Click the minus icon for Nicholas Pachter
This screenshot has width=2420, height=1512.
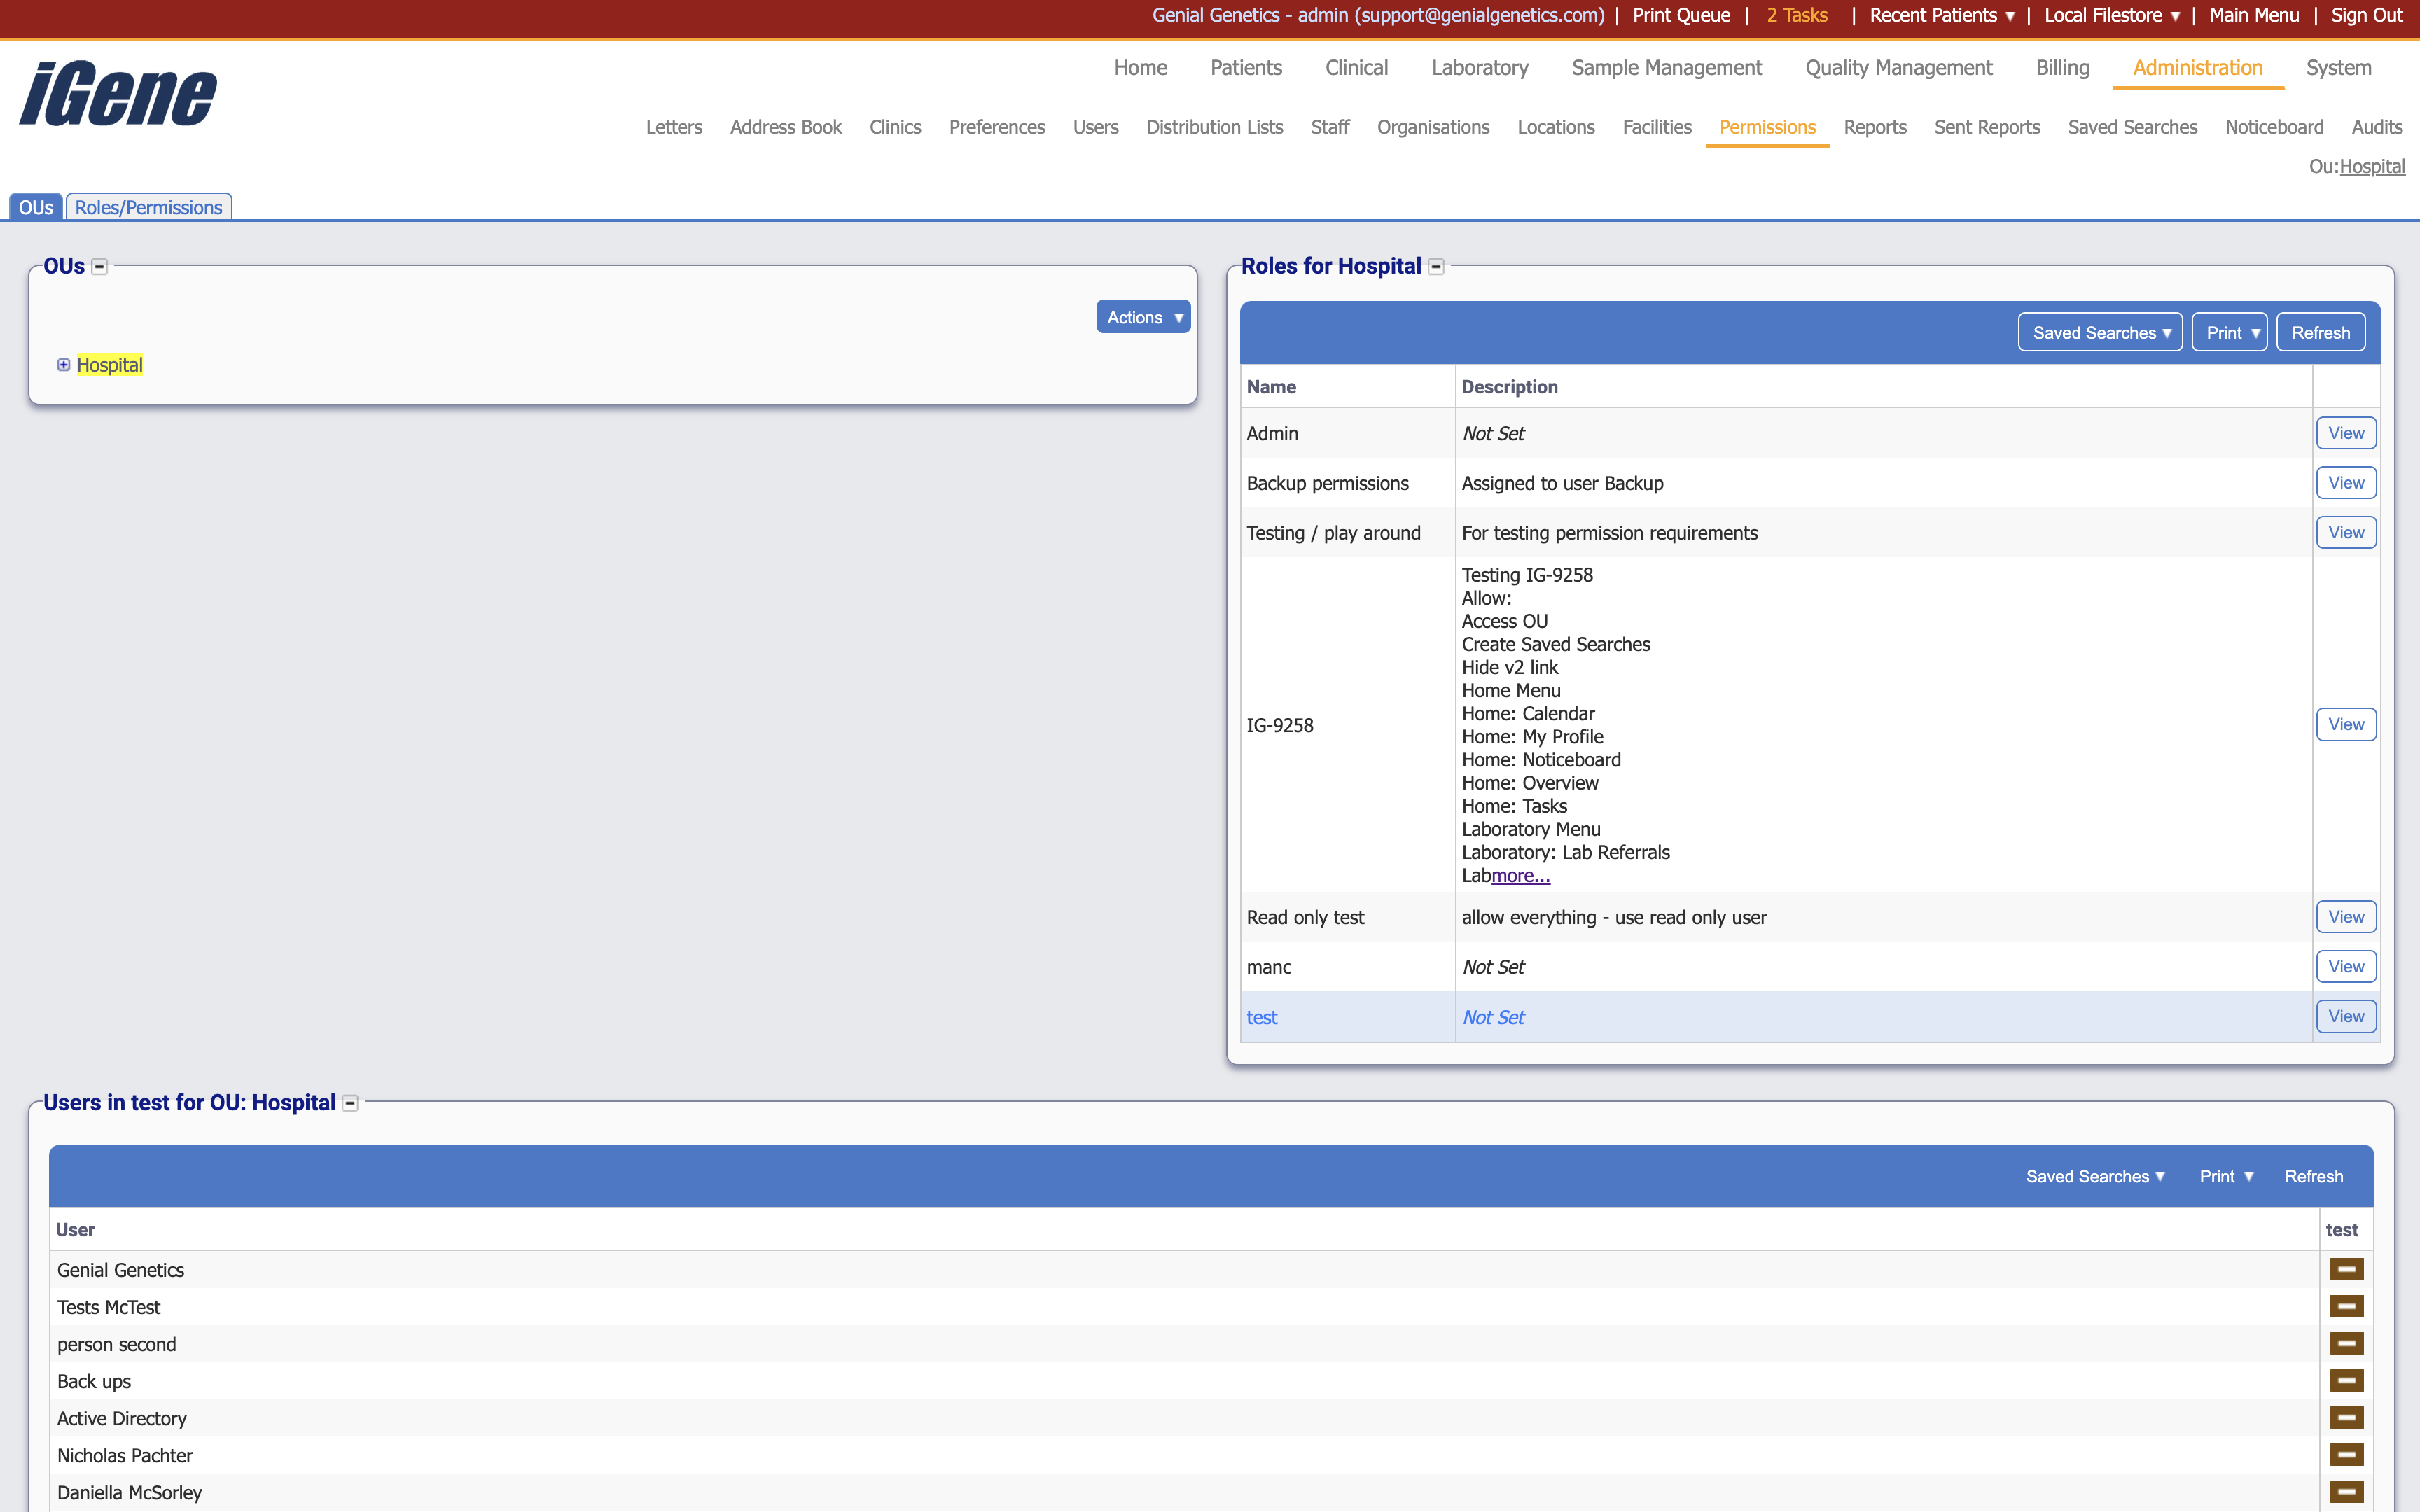coord(2346,1454)
